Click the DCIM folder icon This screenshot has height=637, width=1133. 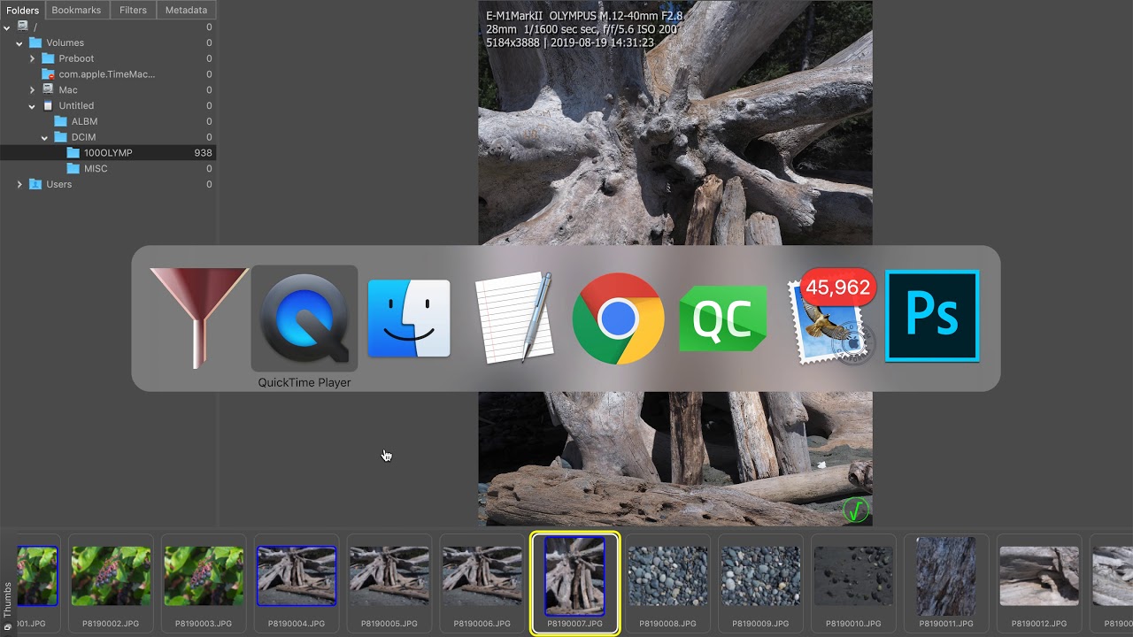tap(60, 137)
